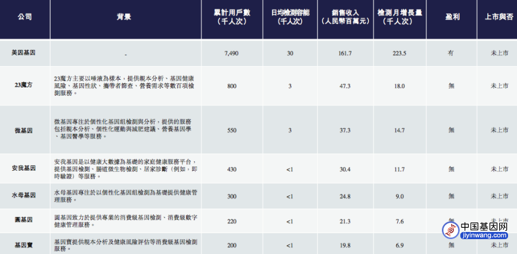
Task: Click sales revenue value 24.8
Action: point(345,196)
